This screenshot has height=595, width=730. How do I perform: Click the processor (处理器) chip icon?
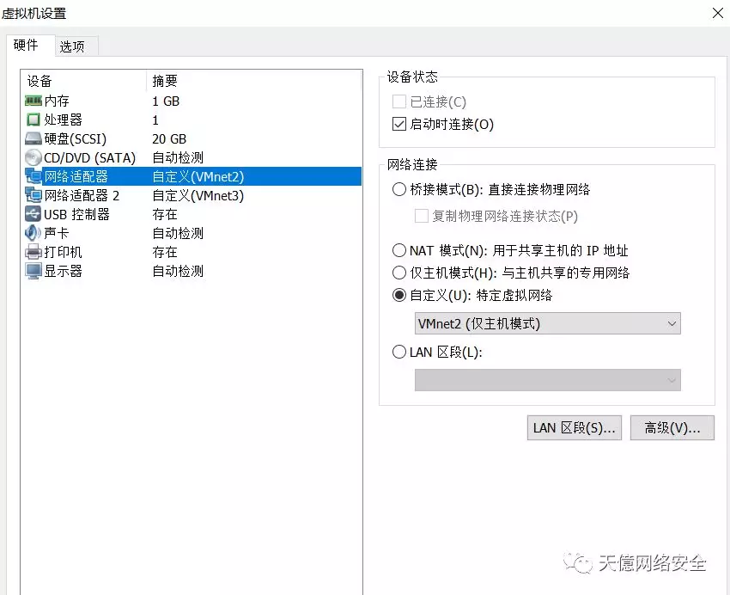pyautogui.click(x=33, y=120)
